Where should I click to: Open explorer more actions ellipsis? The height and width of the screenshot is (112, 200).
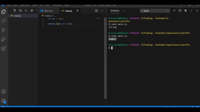point(37,11)
